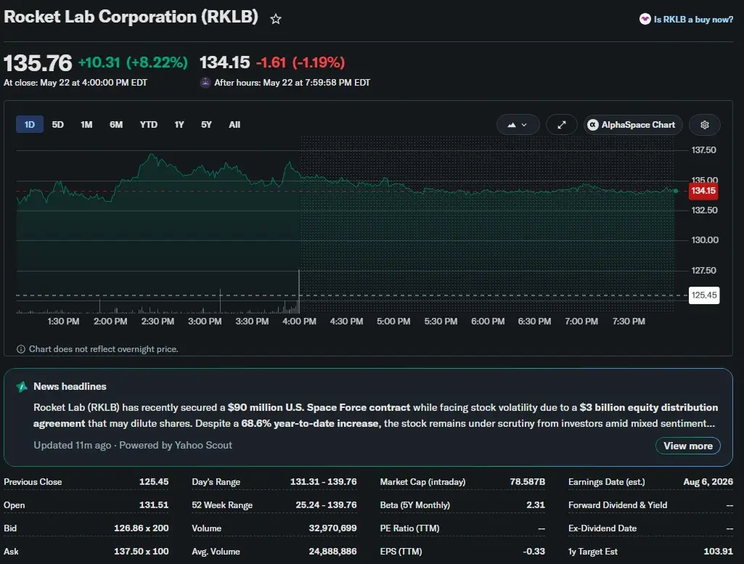Click the 1:30 PM axis label
This screenshot has height=564, width=744.
tap(63, 321)
